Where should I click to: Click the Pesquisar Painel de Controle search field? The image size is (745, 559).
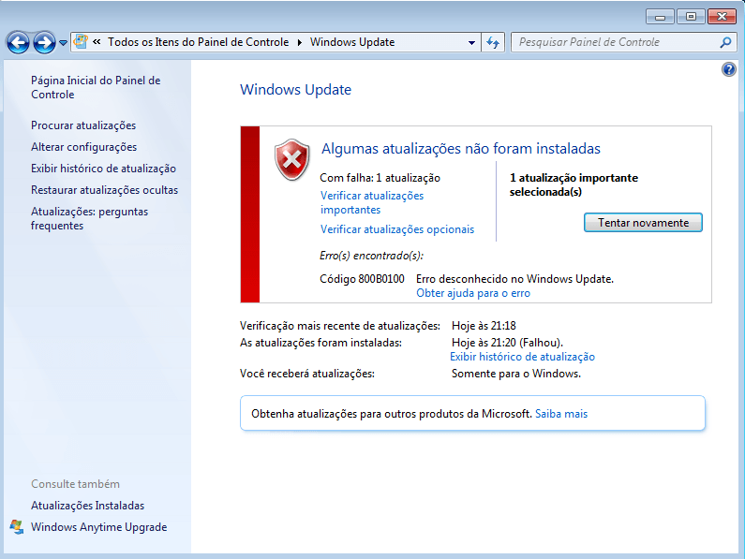pyautogui.click(x=623, y=42)
